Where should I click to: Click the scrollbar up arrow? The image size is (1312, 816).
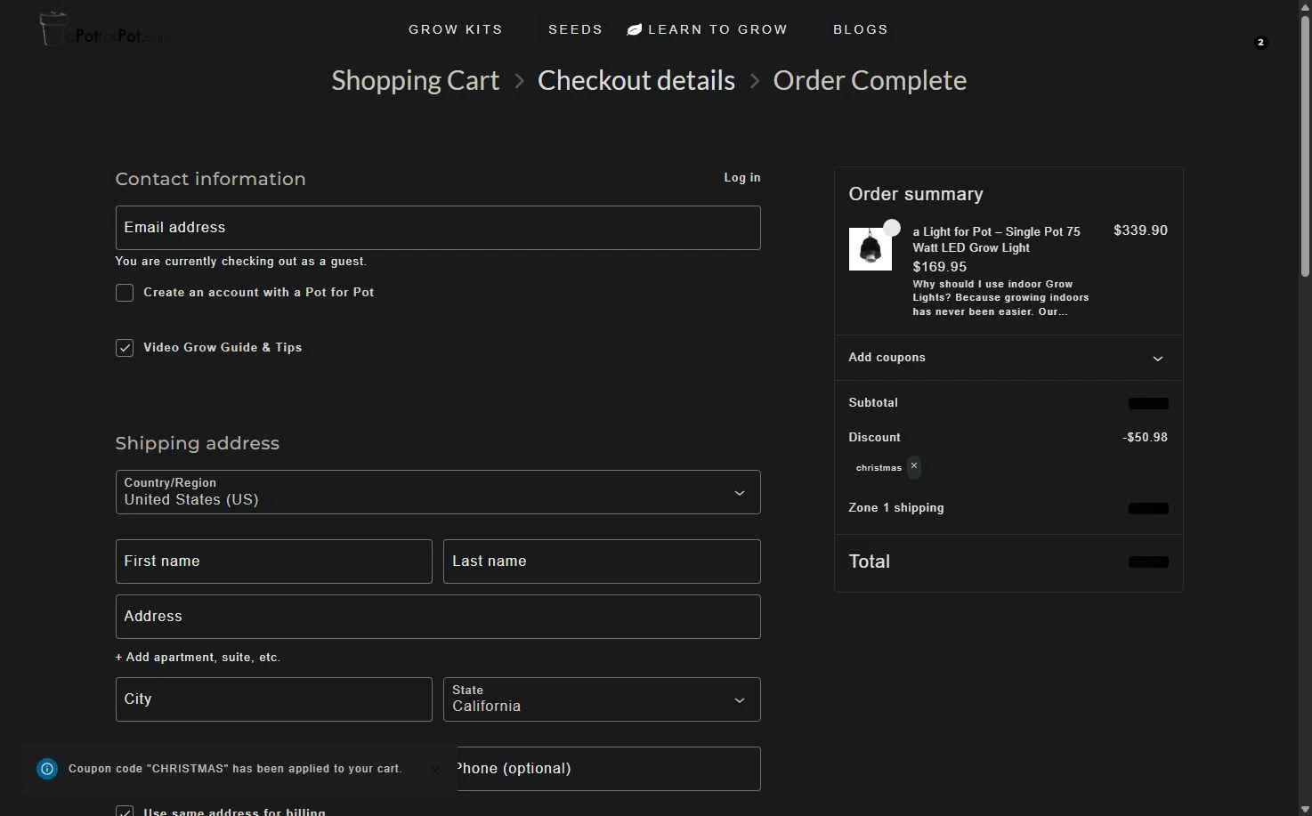[1305, 7]
